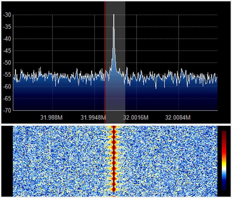The image size is (232, 198).
Task: Click the 32.0016M frequency label
Action: pyautogui.click(x=136, y=118)
